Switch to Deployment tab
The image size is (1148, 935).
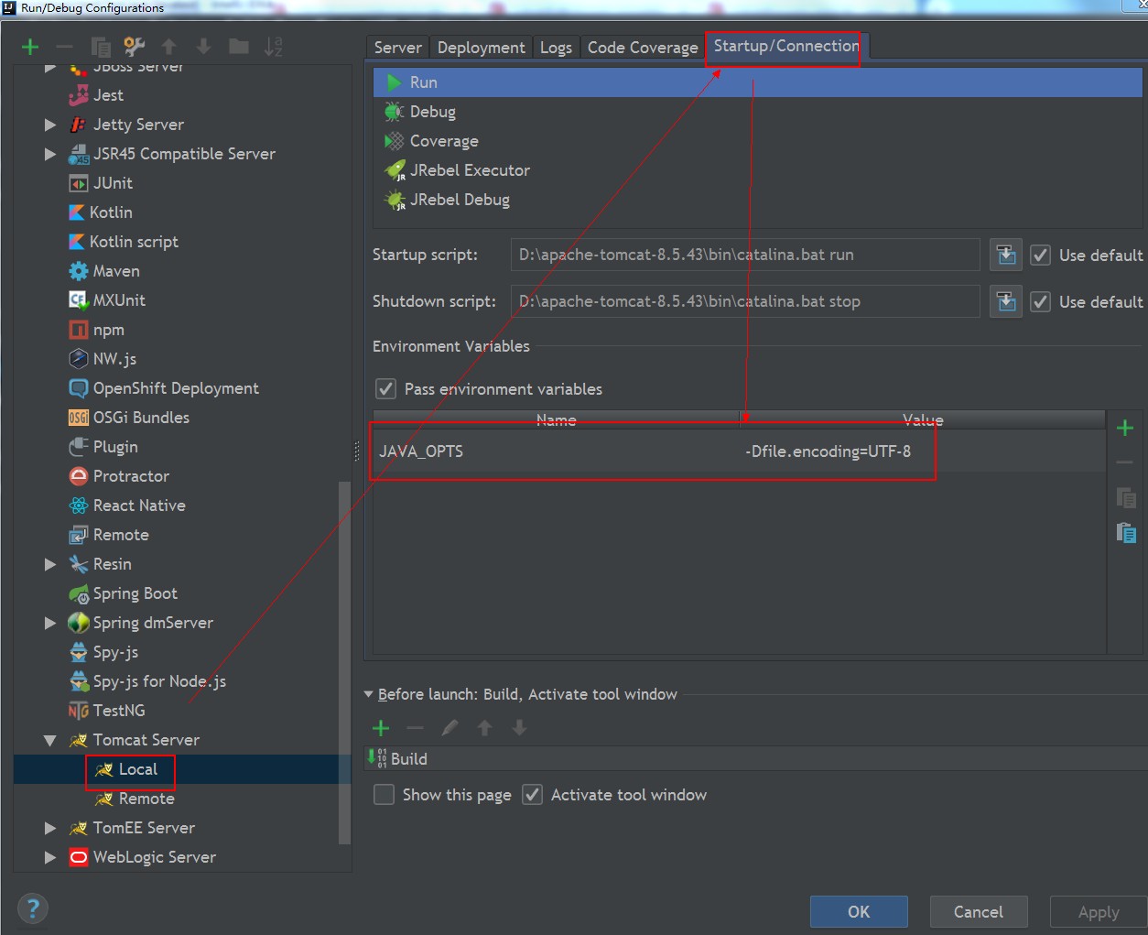481,48
